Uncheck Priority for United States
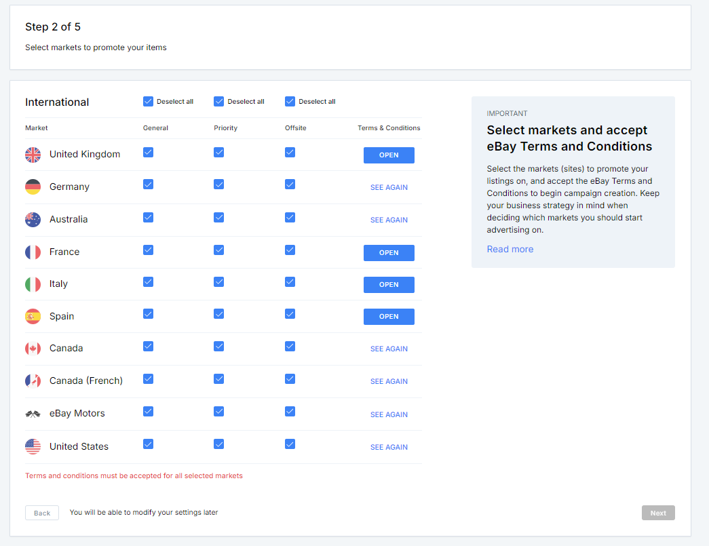The image size is (709, 546). (x=219, y=444)
